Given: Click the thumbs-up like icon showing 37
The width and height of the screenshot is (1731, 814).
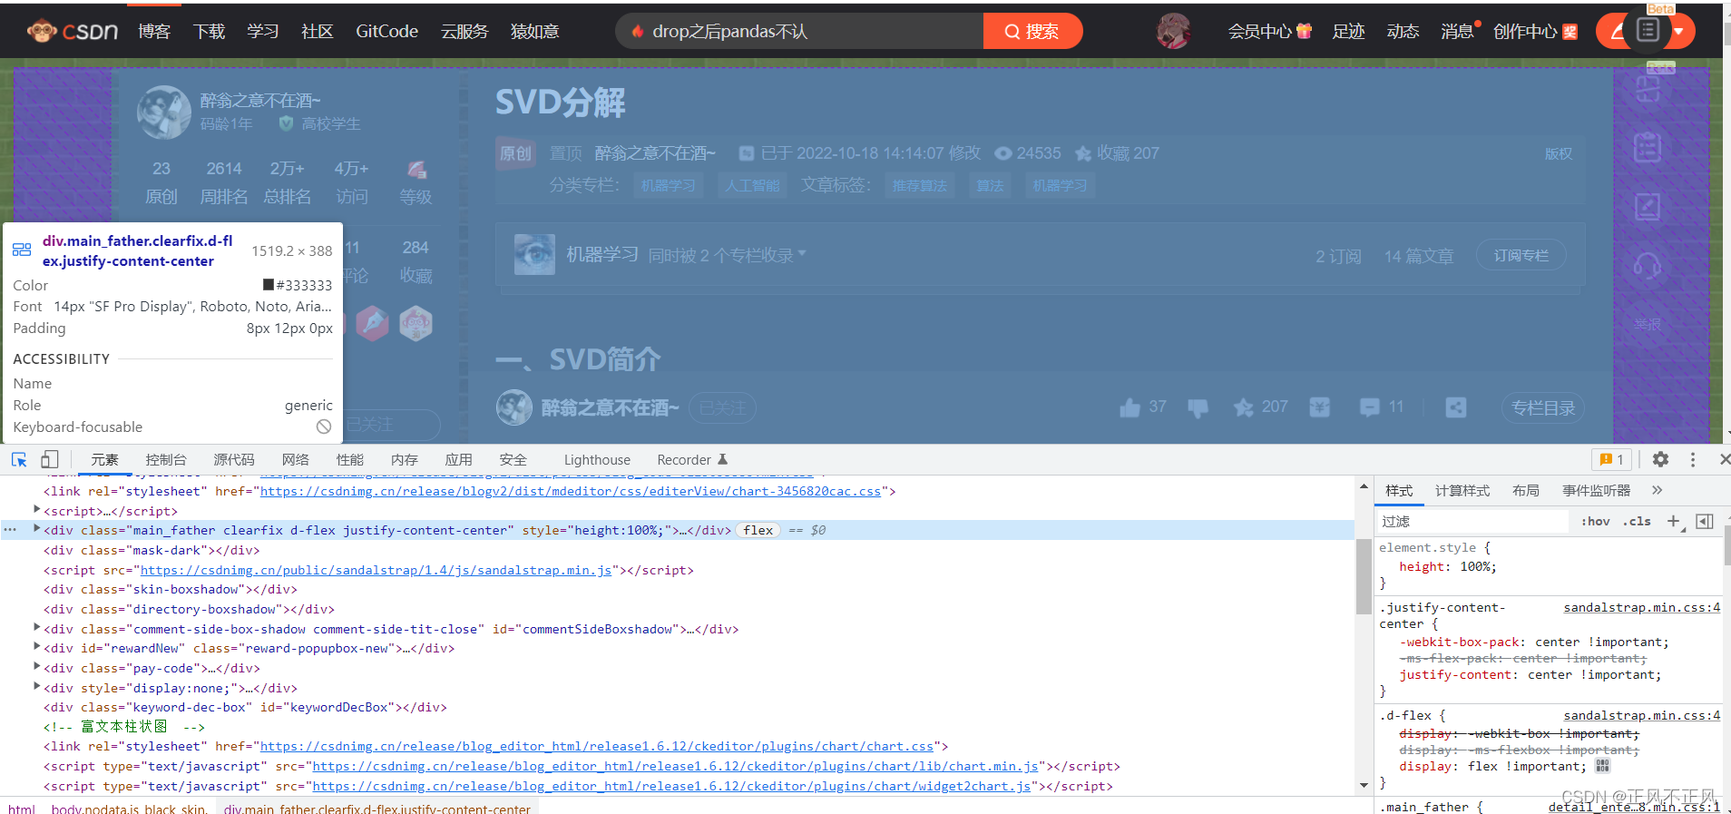Looking at the screenshot, I should click(1130, 407).
